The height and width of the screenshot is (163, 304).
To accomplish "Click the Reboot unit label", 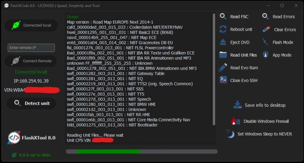I will [241, 29].
